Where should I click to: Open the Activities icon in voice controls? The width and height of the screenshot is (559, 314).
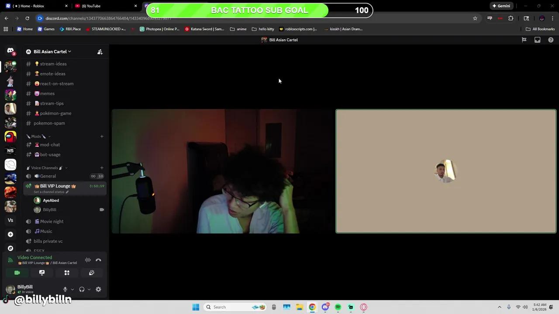66,273
